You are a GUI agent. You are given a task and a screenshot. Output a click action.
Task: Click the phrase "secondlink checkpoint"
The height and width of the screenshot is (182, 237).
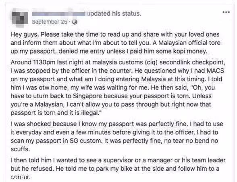192,62
